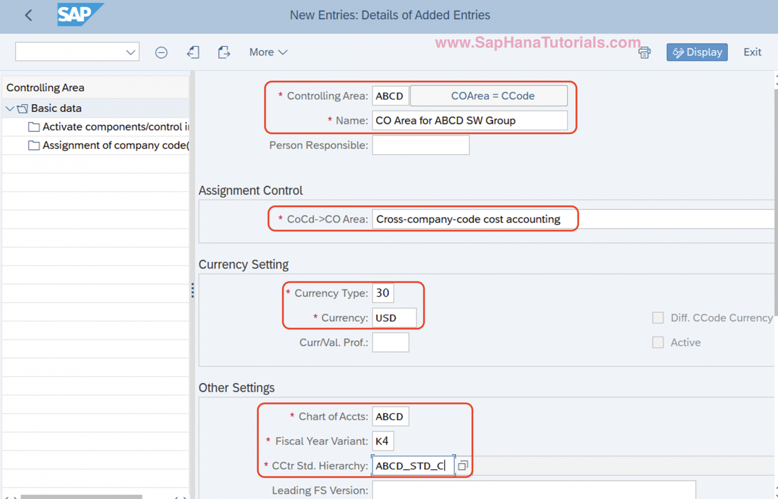Click the Display button
The width and height of the screenshot is (778, 499).
click(697, 52)
